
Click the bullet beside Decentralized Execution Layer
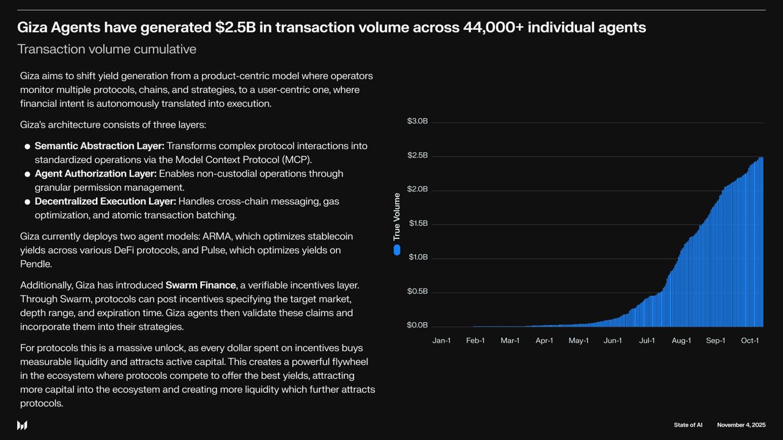pyautogui.click(x=28, y=202)
